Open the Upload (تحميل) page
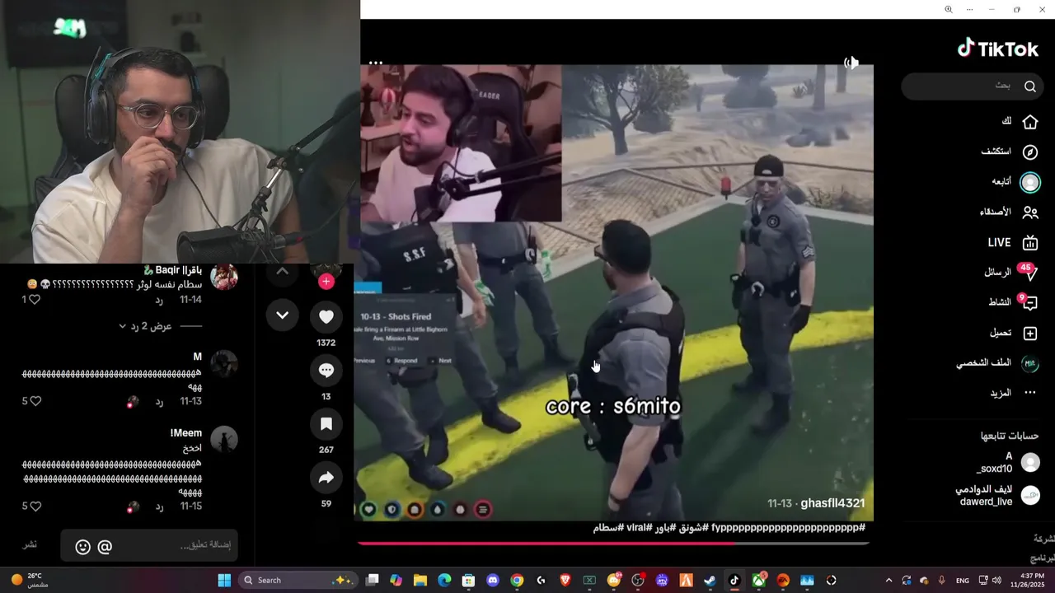This screenshot has width=1055, height=593. coord(1014,334)
